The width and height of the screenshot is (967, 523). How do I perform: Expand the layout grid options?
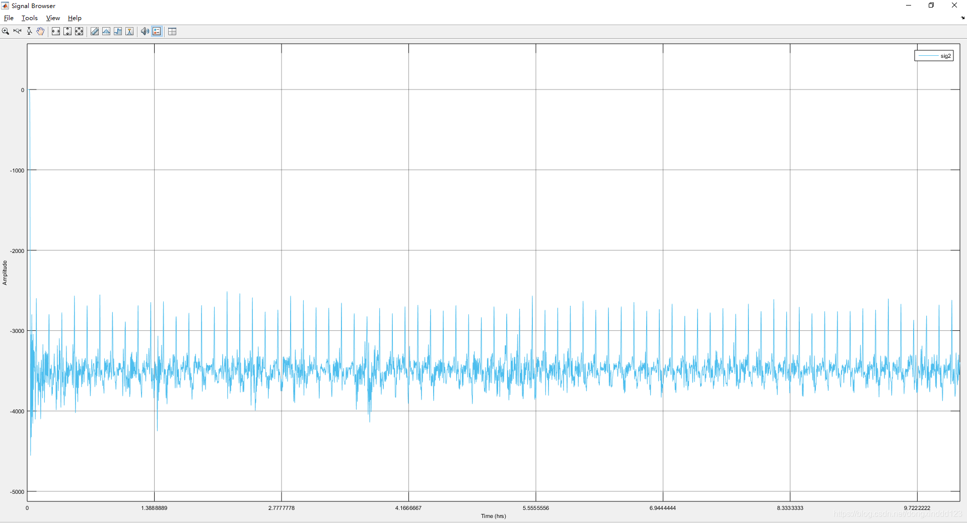[x=172, y=31]
